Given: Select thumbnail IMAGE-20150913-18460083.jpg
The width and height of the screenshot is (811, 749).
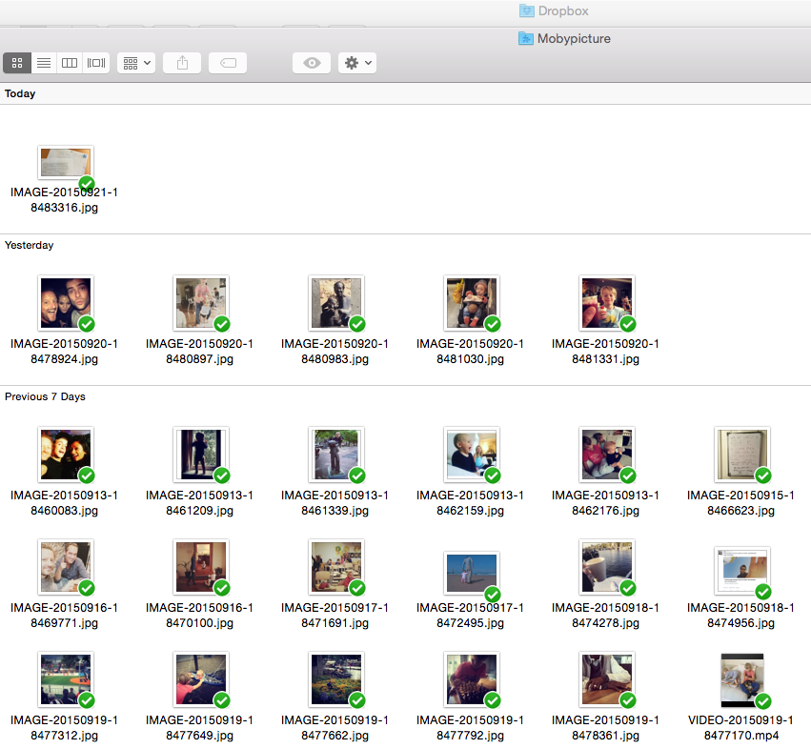Looking at the screenshot, I should click(66, 455).
